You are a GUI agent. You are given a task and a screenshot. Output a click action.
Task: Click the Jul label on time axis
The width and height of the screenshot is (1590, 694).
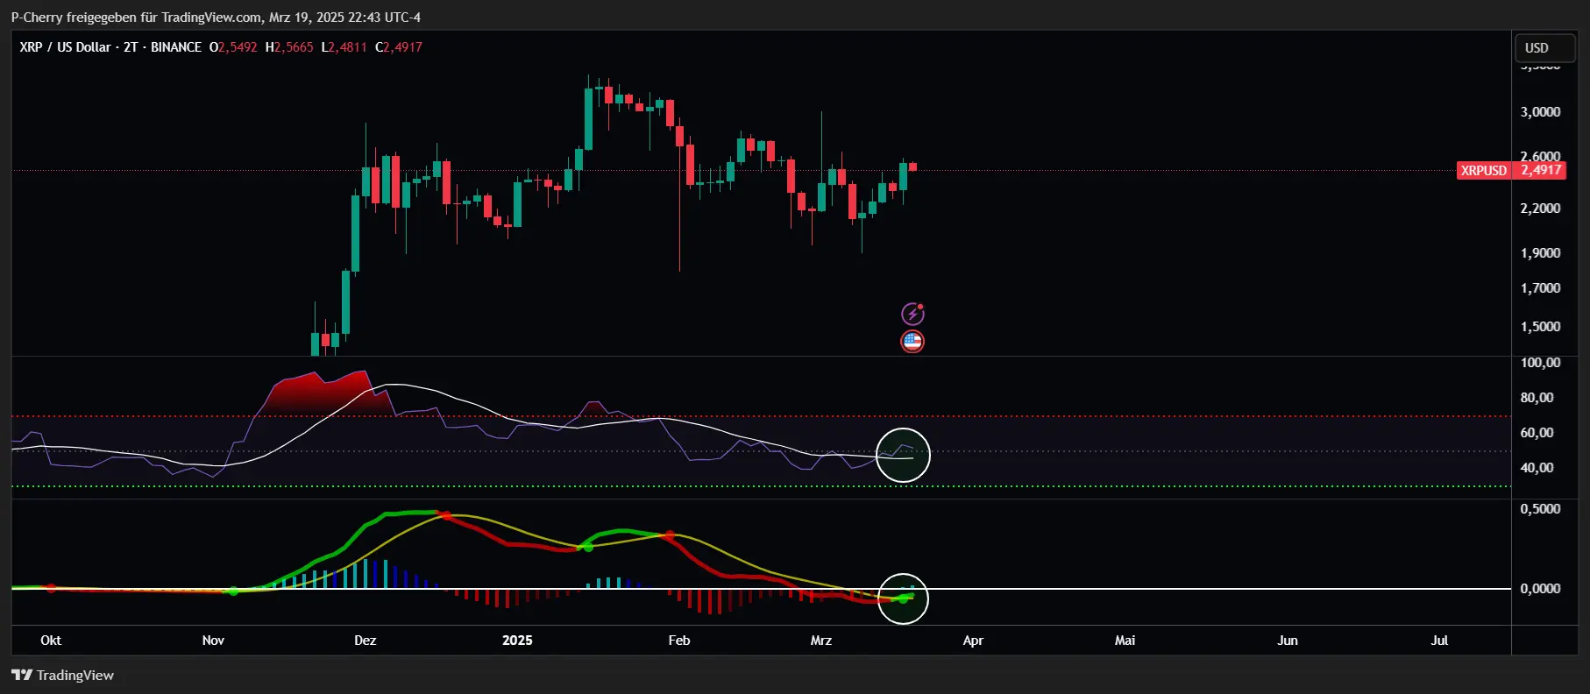click(1439, 641)
